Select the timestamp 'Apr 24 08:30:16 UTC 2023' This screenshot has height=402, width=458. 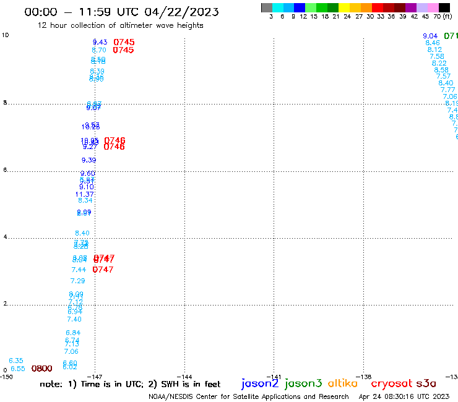point(404,396)
